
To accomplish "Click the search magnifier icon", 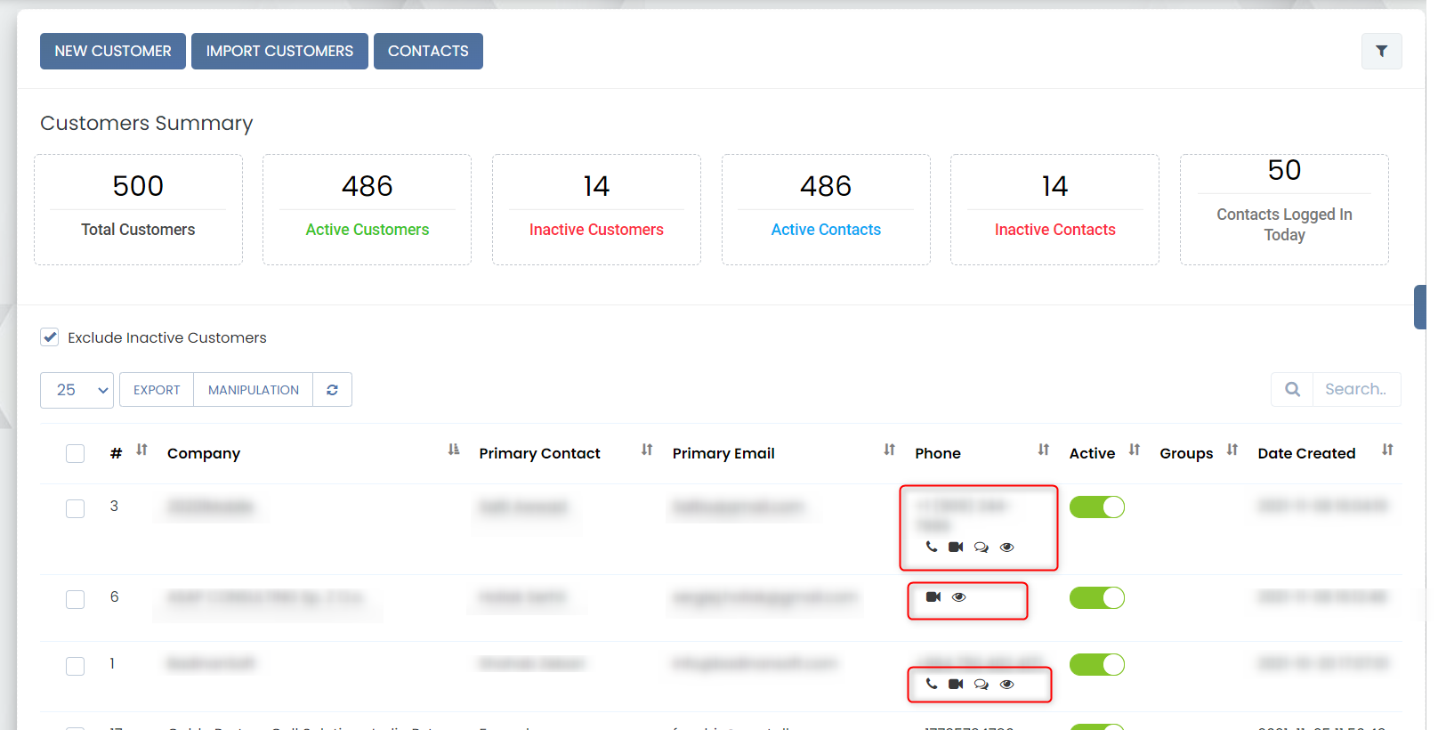I will (1292, 389).
